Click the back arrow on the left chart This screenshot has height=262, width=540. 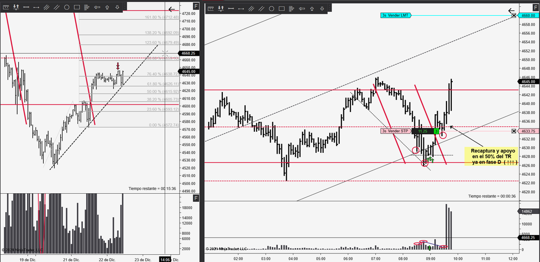pos(172,9)
